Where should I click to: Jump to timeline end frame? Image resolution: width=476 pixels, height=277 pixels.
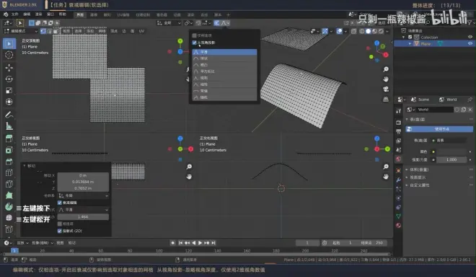[213, 242]
